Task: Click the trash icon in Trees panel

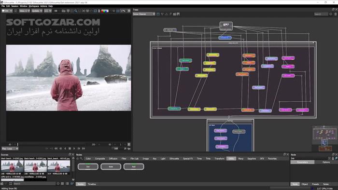Action: click(336, 14)
